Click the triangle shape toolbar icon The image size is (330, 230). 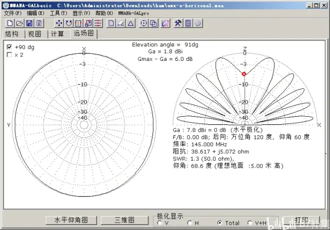pos(130,23)
